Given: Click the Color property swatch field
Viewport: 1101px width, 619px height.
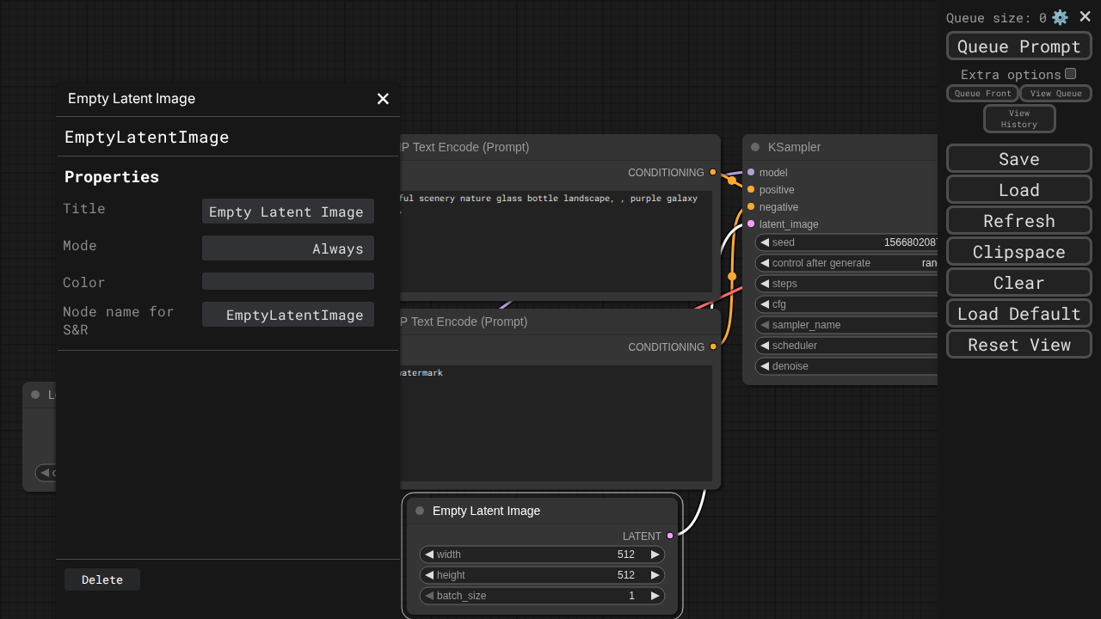Looking at the screenshot, I should pyautogui.click(x=288, y=281).
